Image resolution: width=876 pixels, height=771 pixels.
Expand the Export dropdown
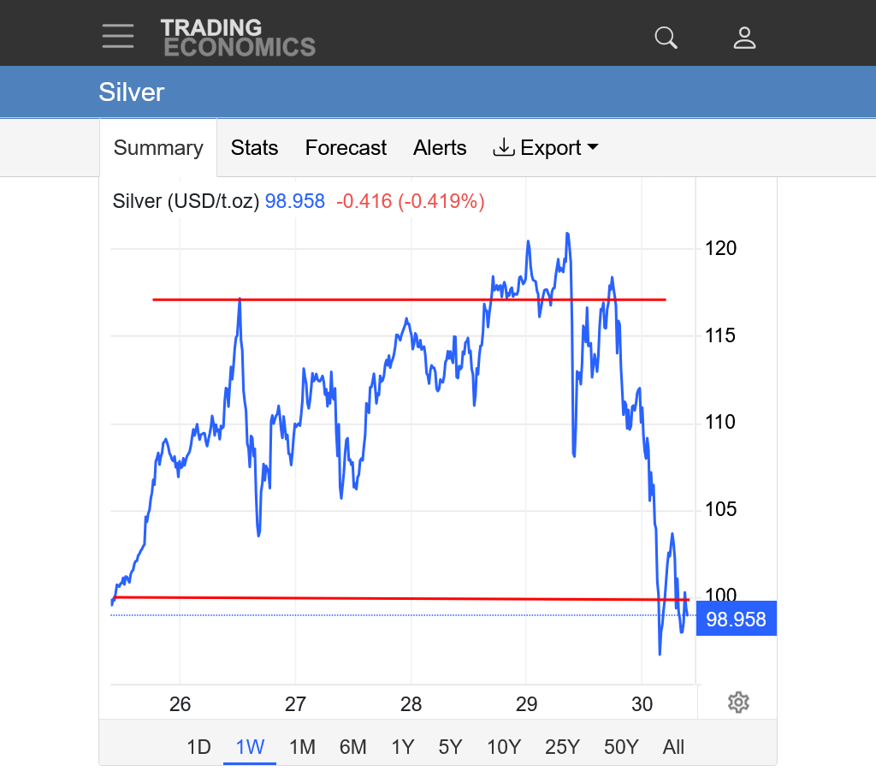[546, 148]
